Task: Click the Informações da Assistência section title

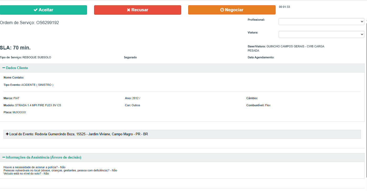Action: [x=44, y=158]
